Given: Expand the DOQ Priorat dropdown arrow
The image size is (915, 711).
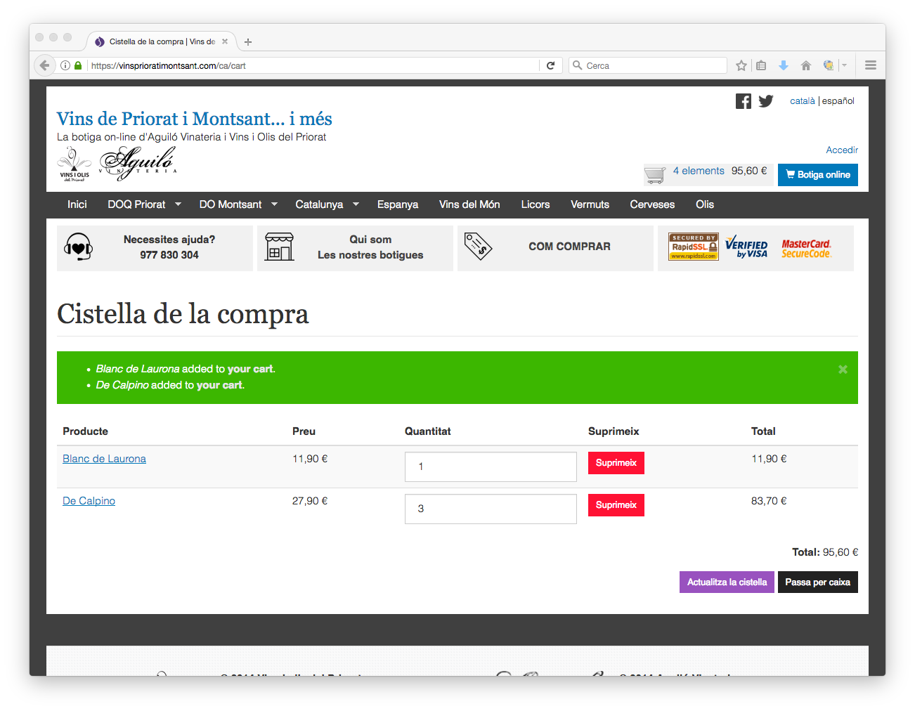Looking at the screenshot, I should [178, 204].
